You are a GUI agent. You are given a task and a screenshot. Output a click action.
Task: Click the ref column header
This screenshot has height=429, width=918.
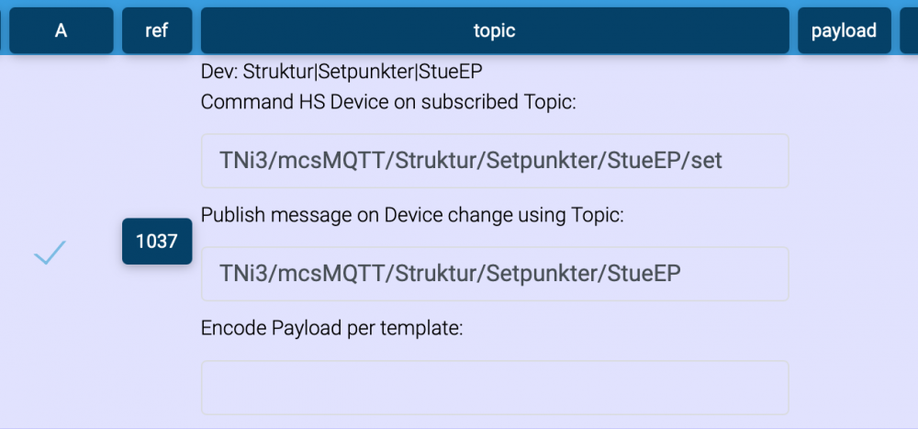157,30
